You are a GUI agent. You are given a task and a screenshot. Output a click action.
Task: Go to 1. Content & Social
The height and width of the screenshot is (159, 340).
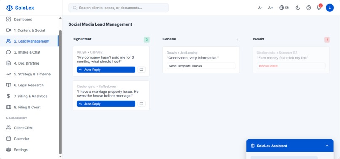click(29, 30)
